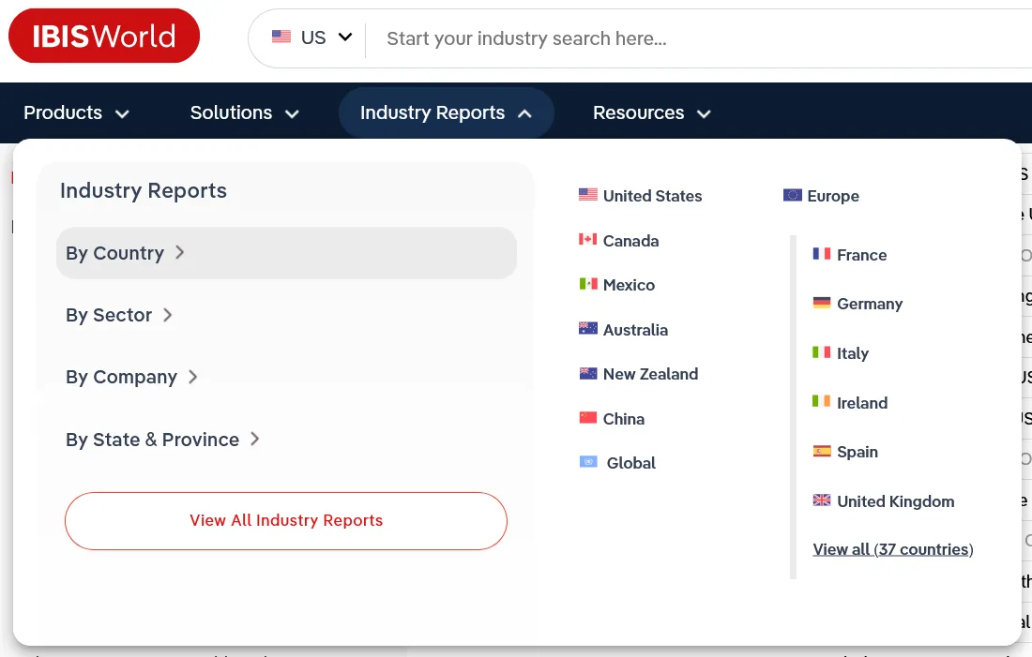Click the Europe EU flag icon
The height and width of the screenshot is (657, 1032).
coord(793,195)
